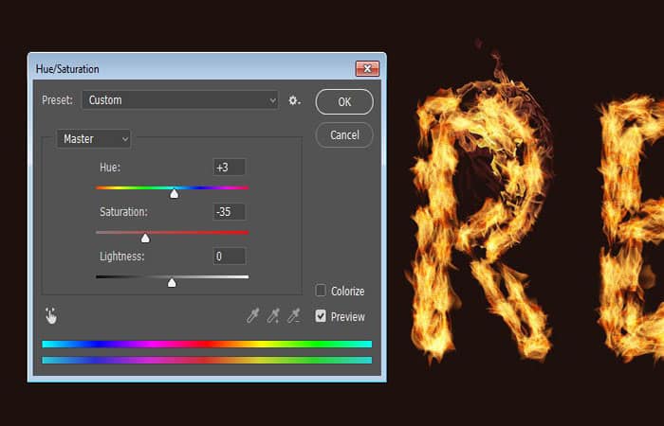Viewport: 664px width, 426px height.
Task: Open the Preset dropdown showing Custom
Action: tap(180, 100)
